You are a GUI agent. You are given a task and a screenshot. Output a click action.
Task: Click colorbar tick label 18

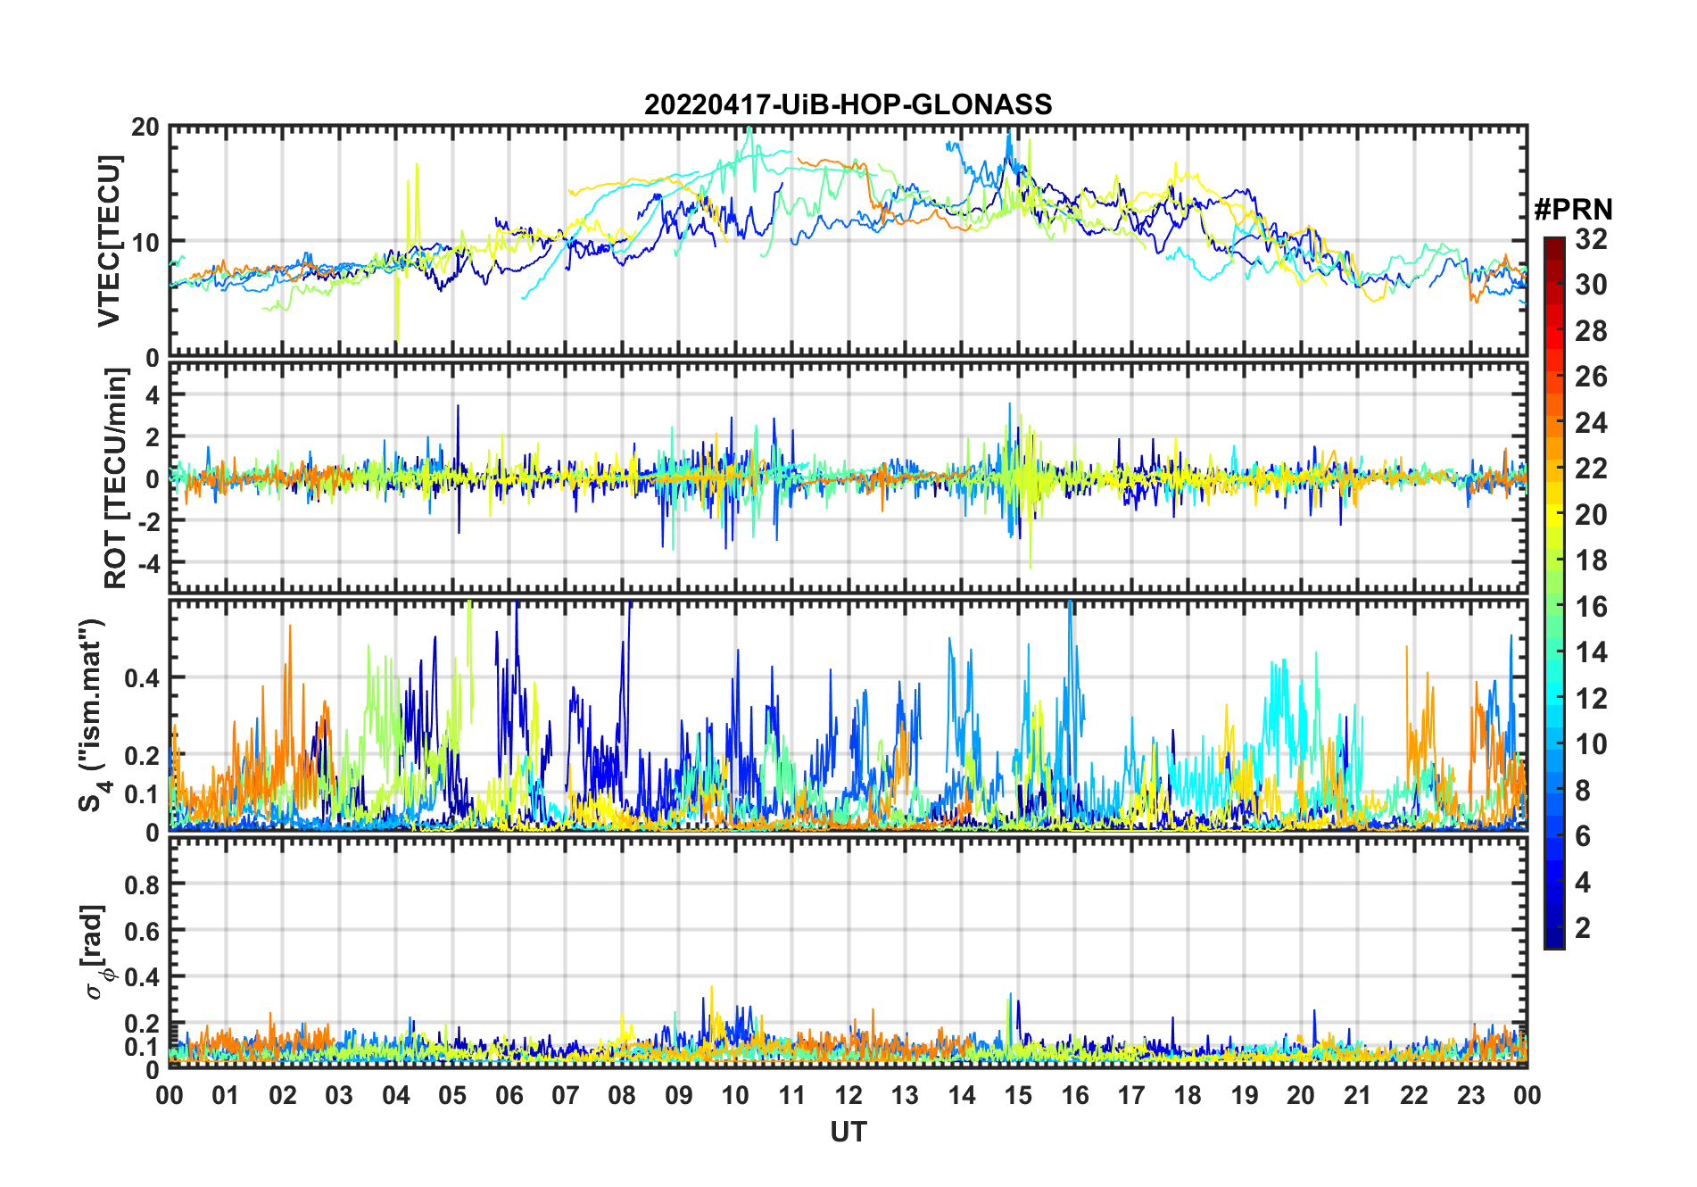(1591, 560)
